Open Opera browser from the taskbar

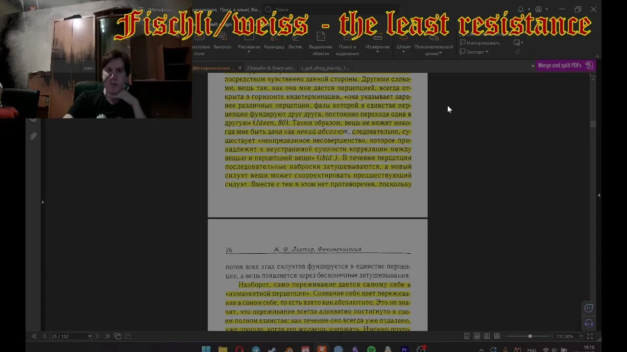(239, 349)
